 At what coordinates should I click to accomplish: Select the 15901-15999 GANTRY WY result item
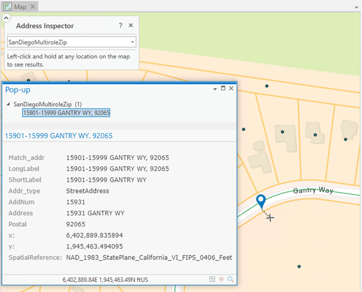tap(66, 113)
